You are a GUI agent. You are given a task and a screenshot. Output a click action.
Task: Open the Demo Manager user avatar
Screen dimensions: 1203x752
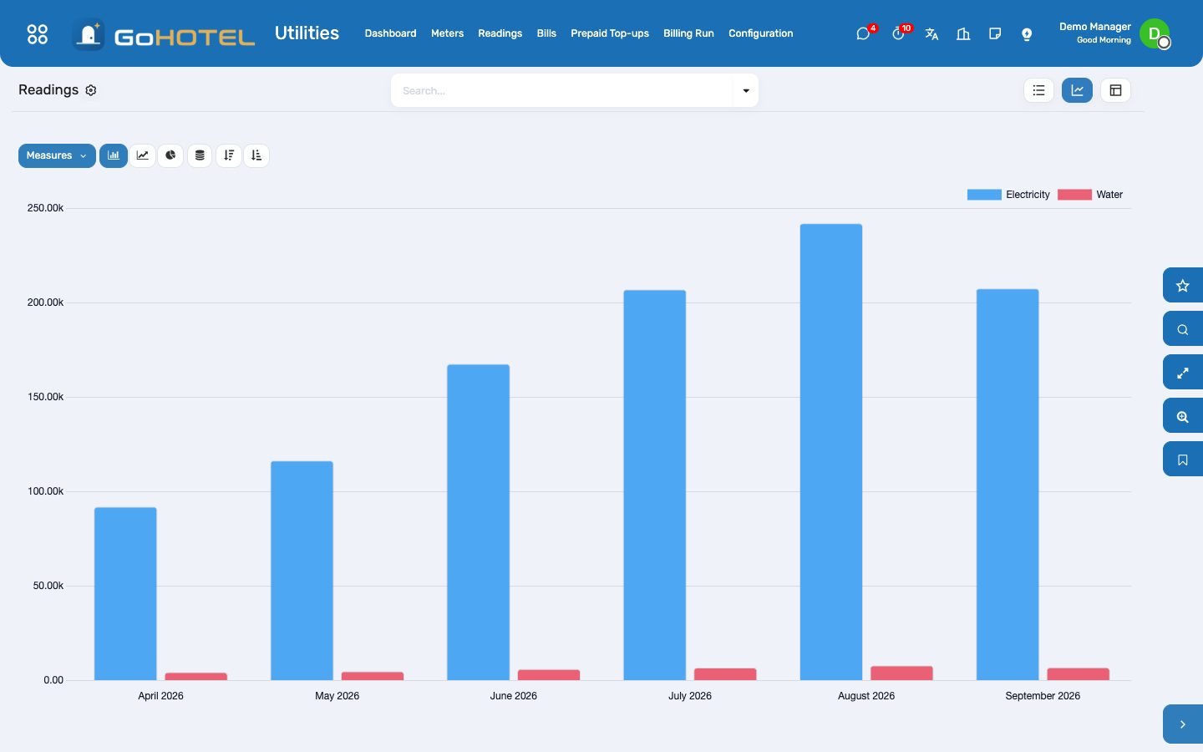click(1155, 34)
